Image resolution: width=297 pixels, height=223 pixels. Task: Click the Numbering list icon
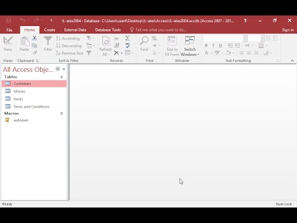coord(276,38)
